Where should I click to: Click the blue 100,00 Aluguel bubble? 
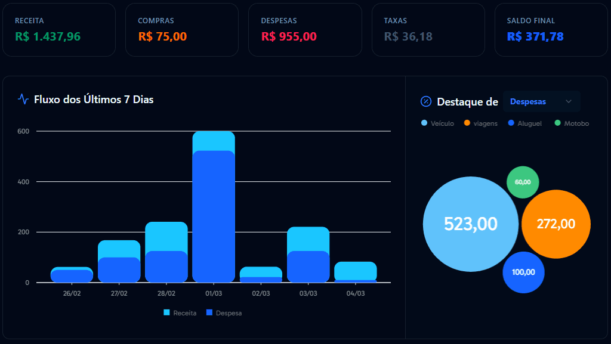(523, 272)
